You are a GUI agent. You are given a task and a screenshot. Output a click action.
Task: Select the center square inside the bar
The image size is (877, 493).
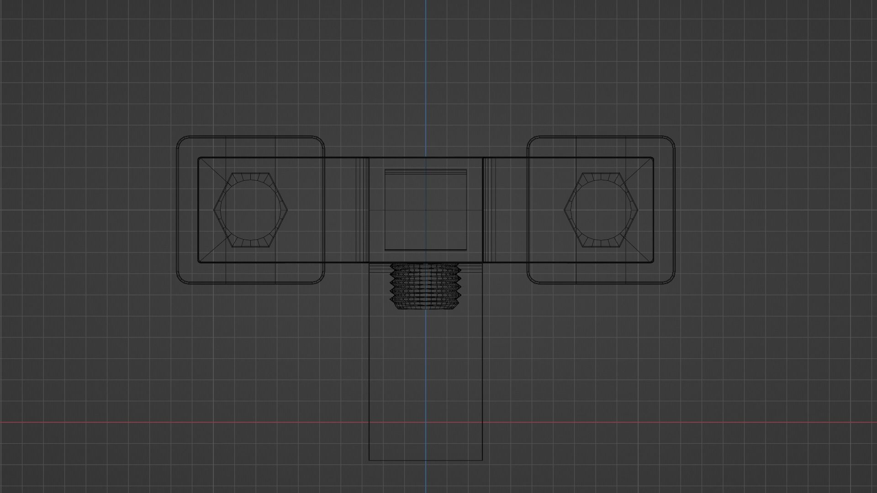click(426, 210)
